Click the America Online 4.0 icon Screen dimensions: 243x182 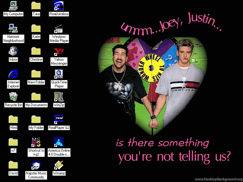click(59, 142)
